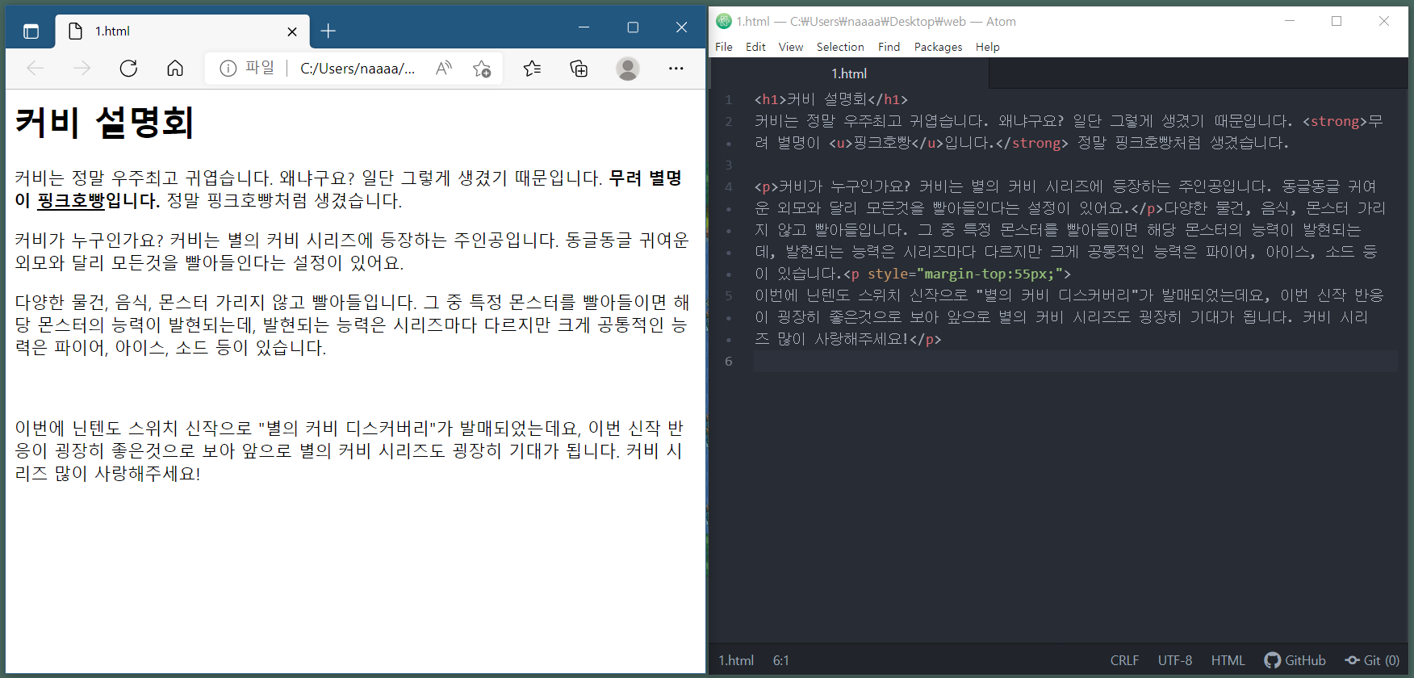The width and height of the screenshot is (1414, 678).
Task: Close the Atom window
Action: [1384, 21]
